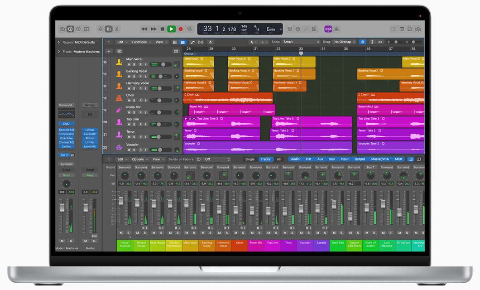Click the red Record button
This screenshot has height=290, width=480.
[x=180, y=29]
